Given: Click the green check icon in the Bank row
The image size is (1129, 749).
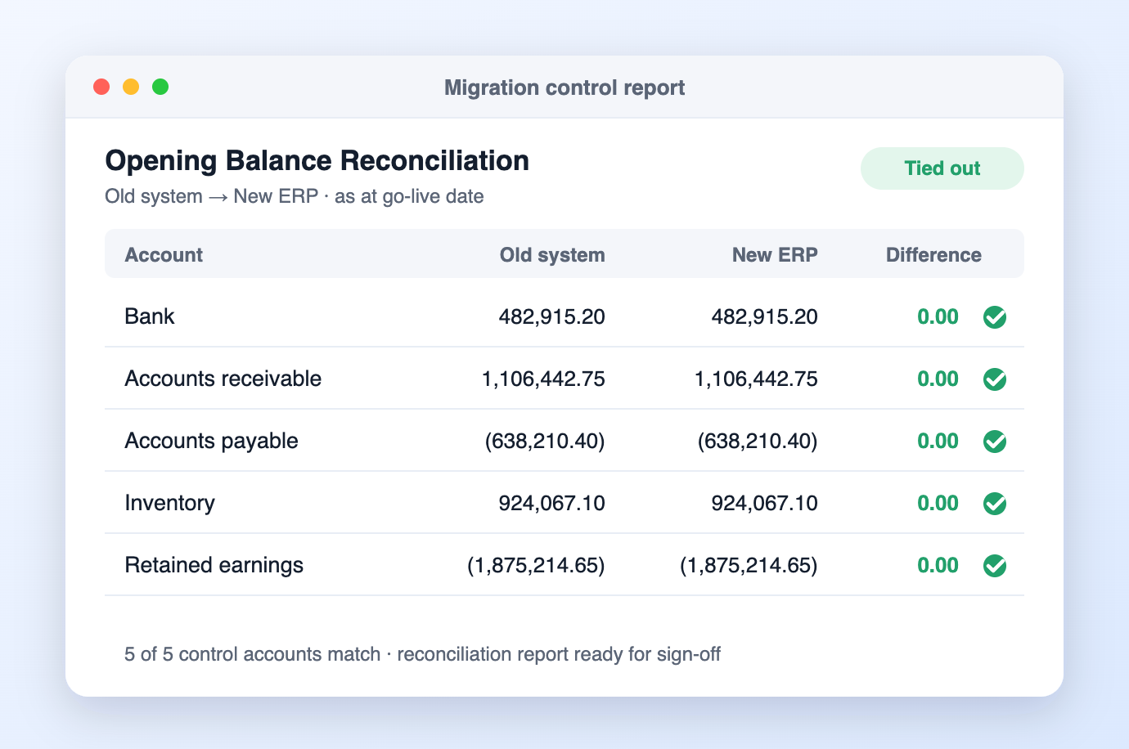Looking at the screenshot, I should [995, 317].
